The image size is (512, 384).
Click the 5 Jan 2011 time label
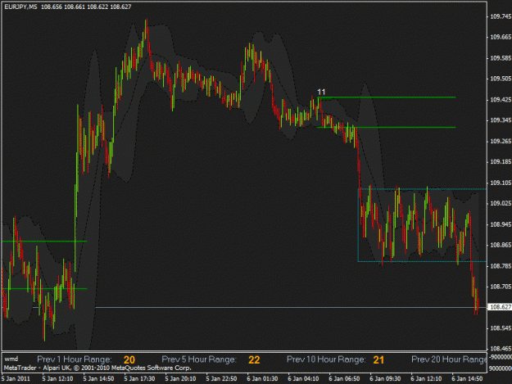[x=16, y=379]
